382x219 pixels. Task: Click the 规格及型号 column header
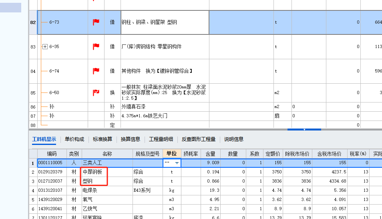pos(148,154)
